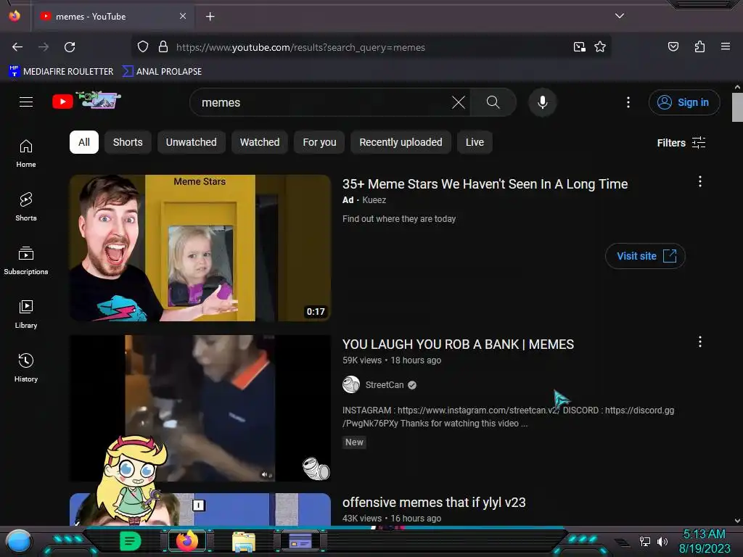Select the Live filter chip

click(475, 142)
